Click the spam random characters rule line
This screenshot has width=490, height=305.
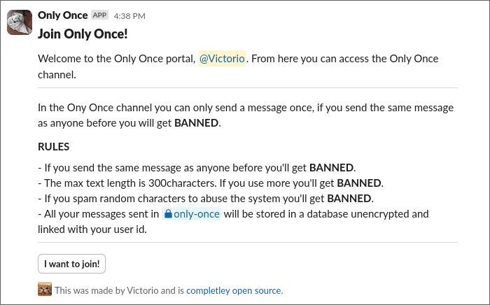pyautogui.click(x=203, y=199)
